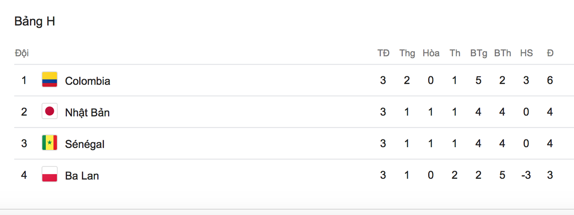Screen dimensions: 574x215
Task: Select the Nhật Bản team name
Action: [87, 112]
